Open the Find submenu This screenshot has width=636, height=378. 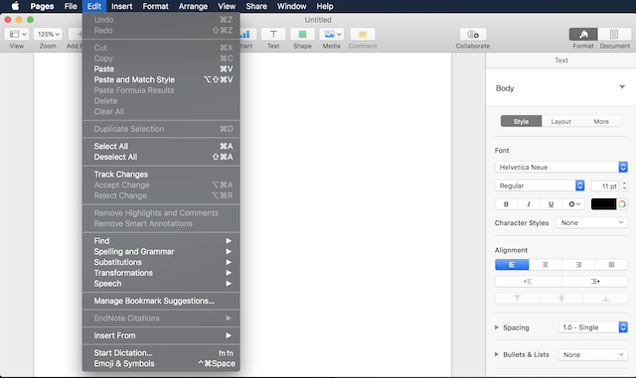click(x=161, y=241)
